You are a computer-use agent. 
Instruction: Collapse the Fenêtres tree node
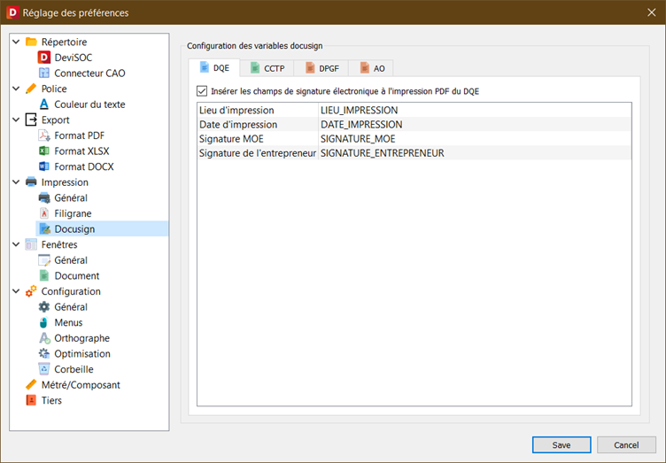tap(16, 244)
